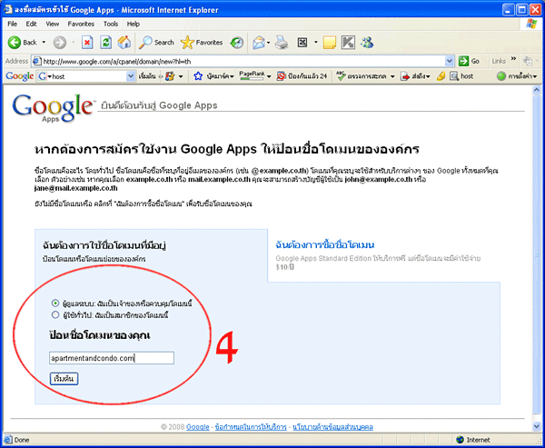This screenshot has height=448, width=545.
Task: Click the Mail envelope icon
Action: [x=259, y=43]
